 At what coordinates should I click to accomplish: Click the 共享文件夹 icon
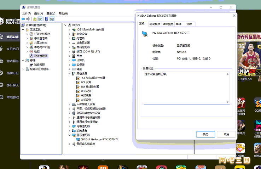(31, 43)
